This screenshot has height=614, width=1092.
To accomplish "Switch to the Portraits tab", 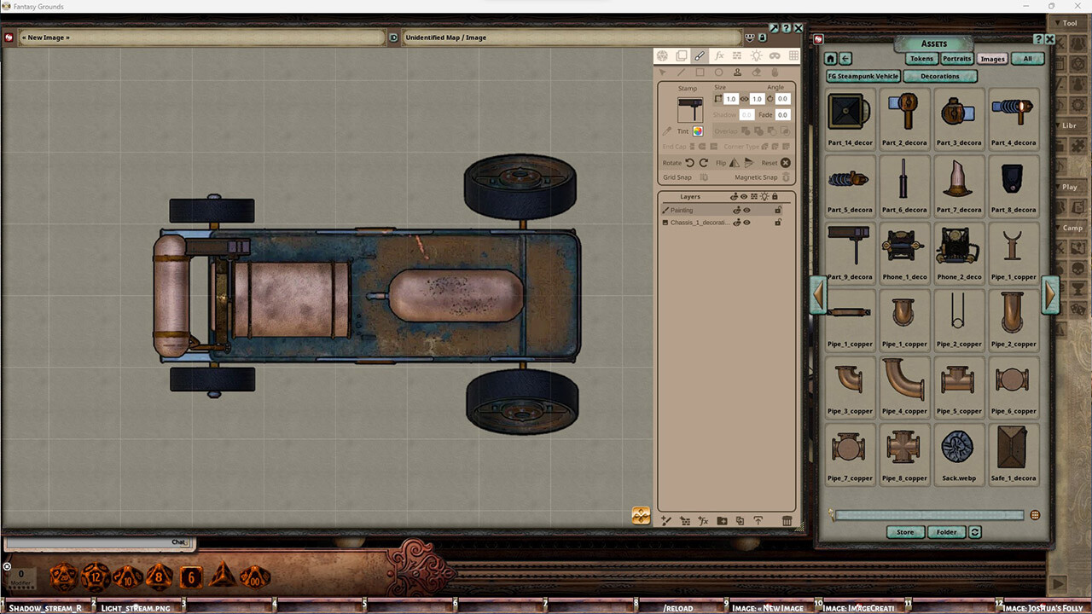I will (x=956, y=59).
